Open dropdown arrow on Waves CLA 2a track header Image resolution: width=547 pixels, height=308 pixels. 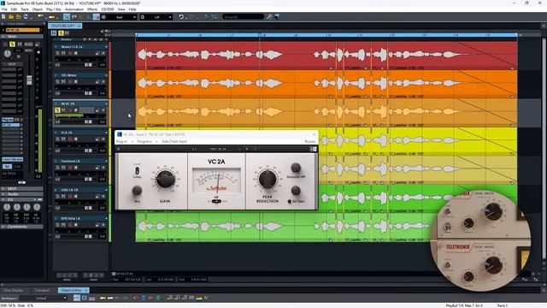tap(106, 46)
